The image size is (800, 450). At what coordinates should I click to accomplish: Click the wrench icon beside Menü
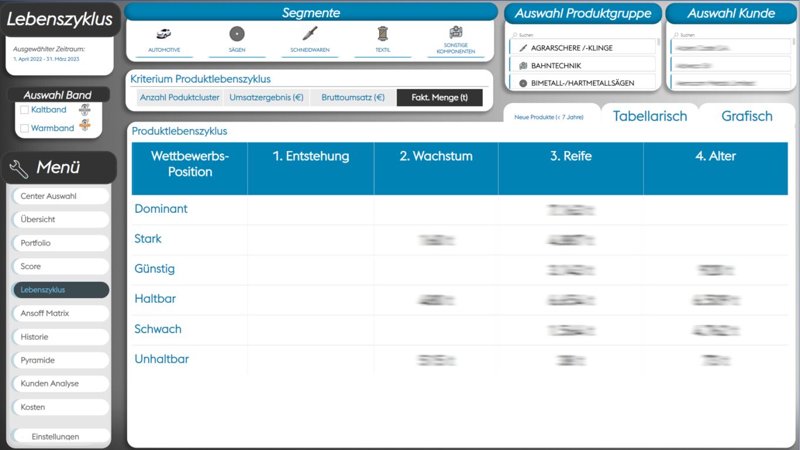(19, 168)
